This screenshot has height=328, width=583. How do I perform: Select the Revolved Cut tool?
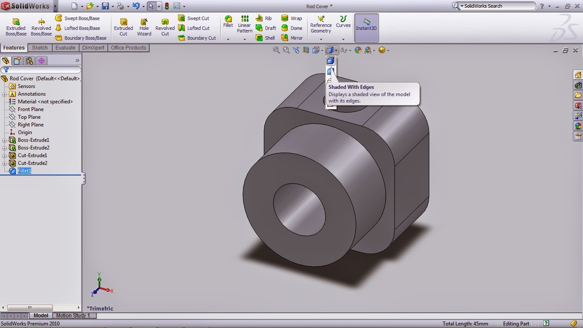[165, 27]
